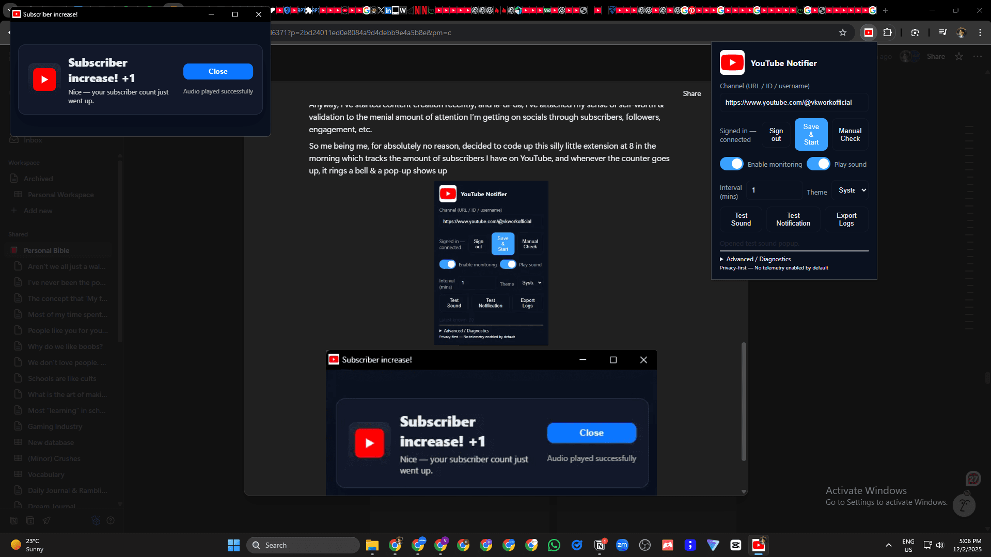Viewport: 991px width, 557px height.
Task: Open Zoom from the taskbar
Action: pos(622,545)
